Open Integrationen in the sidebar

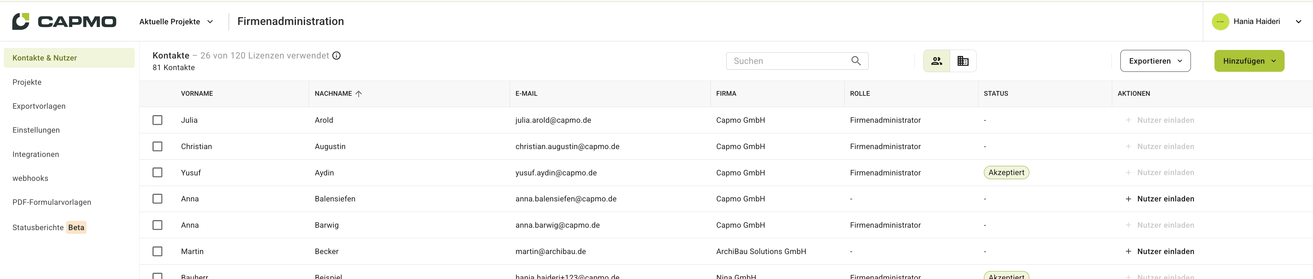(36, 154)
